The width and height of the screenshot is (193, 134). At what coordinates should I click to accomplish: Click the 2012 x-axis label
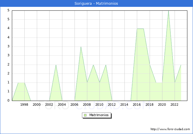tap(112, 105)
